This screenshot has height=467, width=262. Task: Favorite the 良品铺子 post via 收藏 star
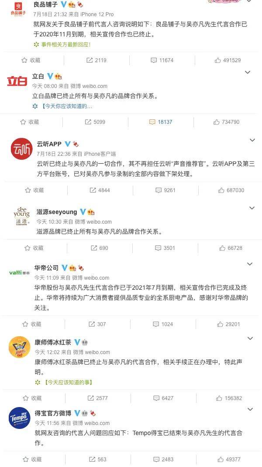pyautogui.click(x=31, y=60)
